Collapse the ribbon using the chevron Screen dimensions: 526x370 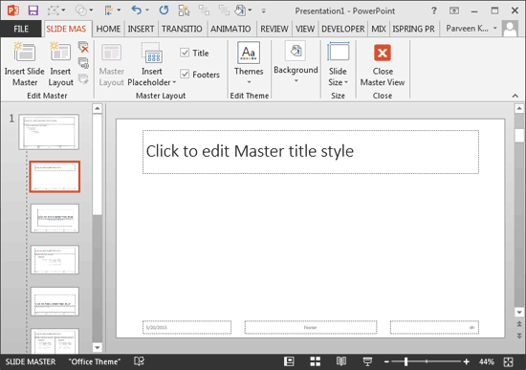click(515, 96)
